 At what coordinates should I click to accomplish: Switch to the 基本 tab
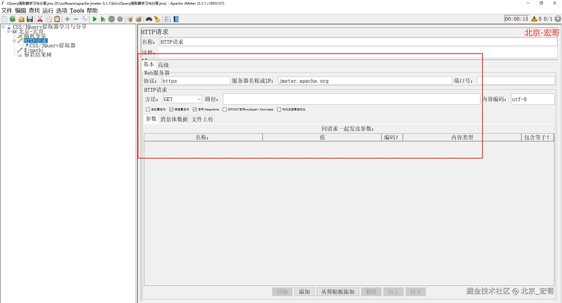coord(149,65)
